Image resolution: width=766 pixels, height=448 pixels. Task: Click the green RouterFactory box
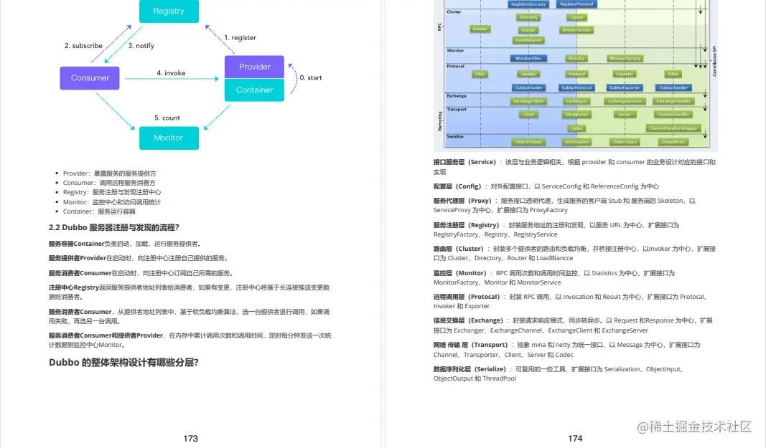coord(576,30)
